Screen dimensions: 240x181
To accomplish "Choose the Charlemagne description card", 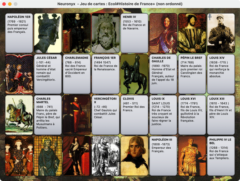I will click(77, 74).
